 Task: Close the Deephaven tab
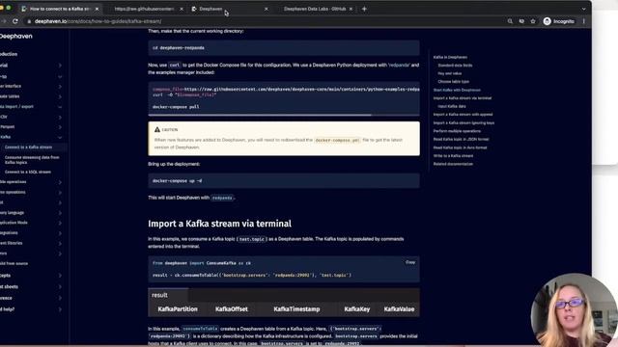pyautogui.click(x=267, y=9)
